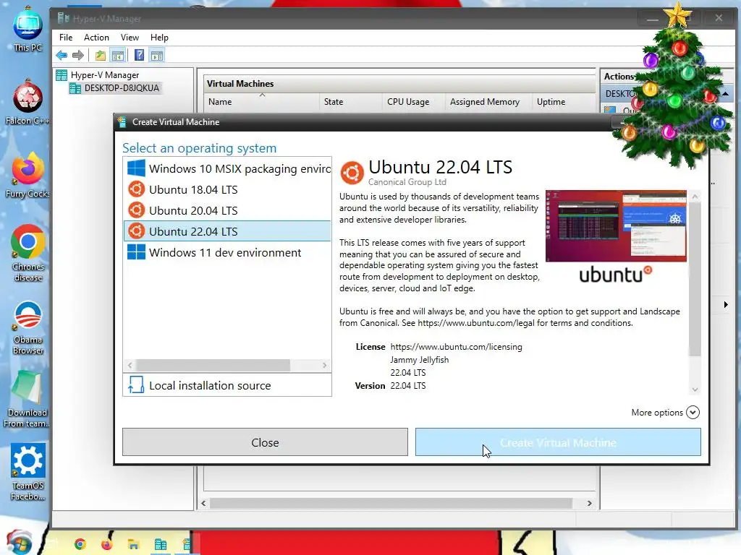Click description pane scroll down arrow
The width and height of the screenshot is (741, 555).
point(695,390)
